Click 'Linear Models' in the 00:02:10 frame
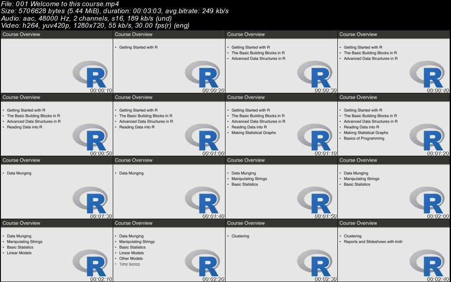The width and height of the screenshot is (451, 282). [19, 253]
